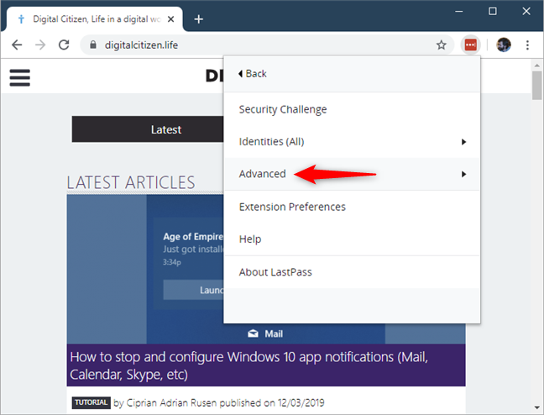Expand arrow beside Advanced
Image resolution: width=544 pixels, height=415 pixels.
coord(463,174)
